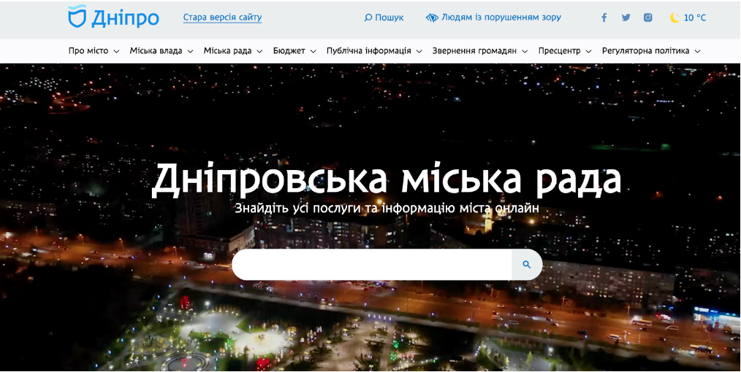
Task: Open the Звернення громадян menu
Action: pyautogui.click(x=474, y=51)
